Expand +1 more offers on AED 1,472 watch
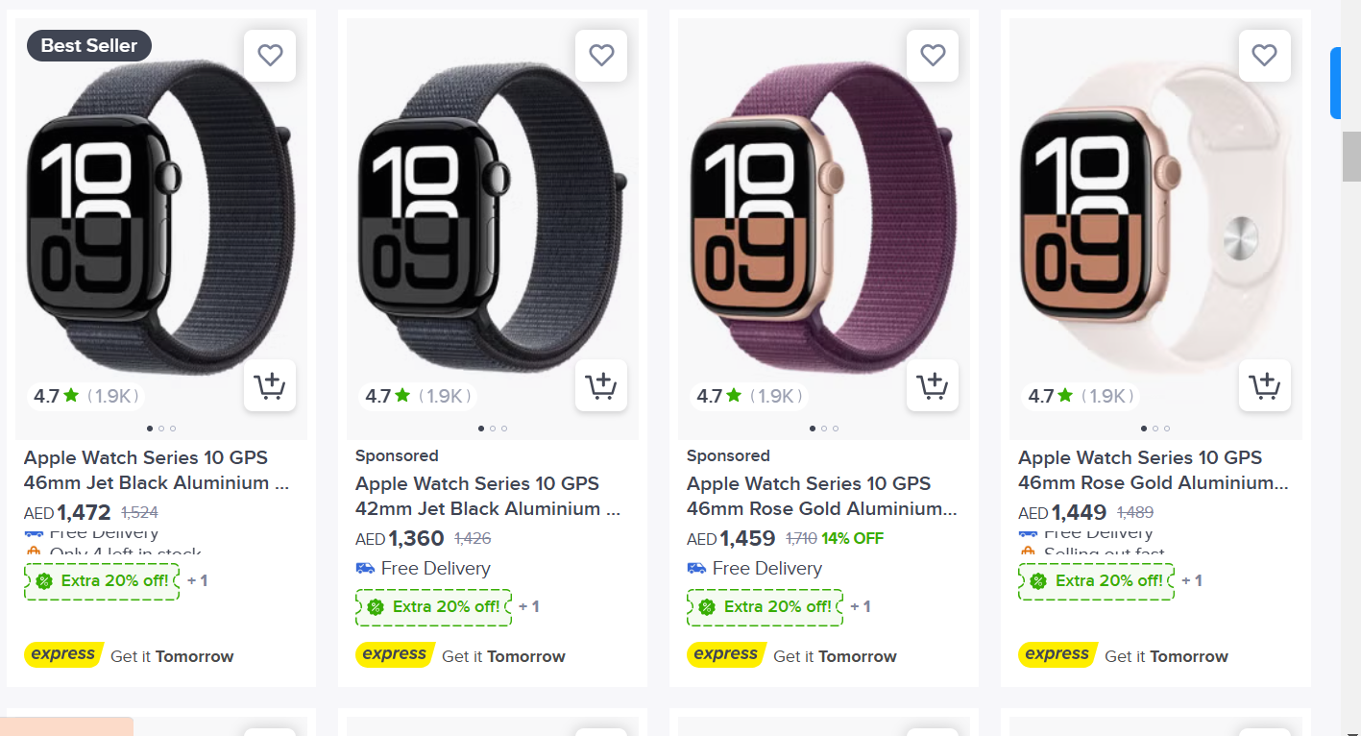This screenshot has height=736, width=1361. pyautogui.click(x=197, y=581)
